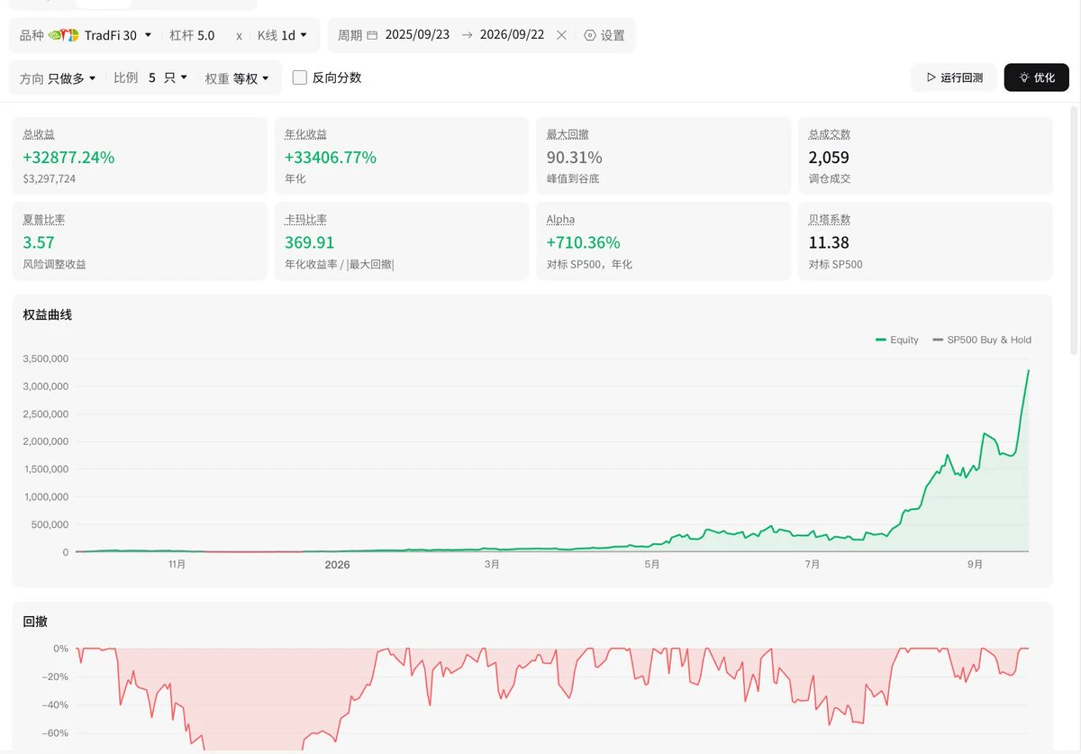Run the backtest with 运行回测
Viewport: 1081px width, 754px height.
click(954, 77)
